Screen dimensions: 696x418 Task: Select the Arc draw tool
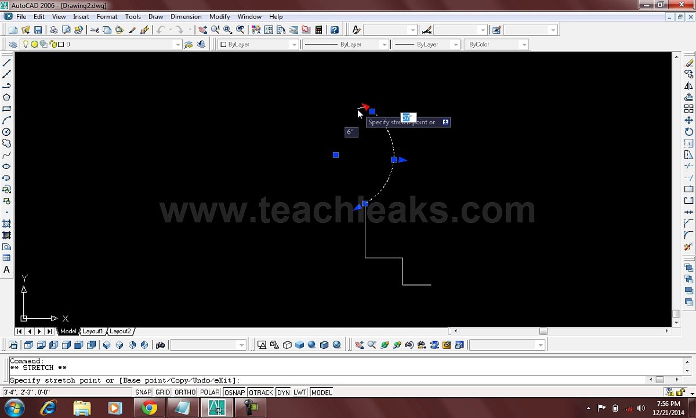click(7, 120)
